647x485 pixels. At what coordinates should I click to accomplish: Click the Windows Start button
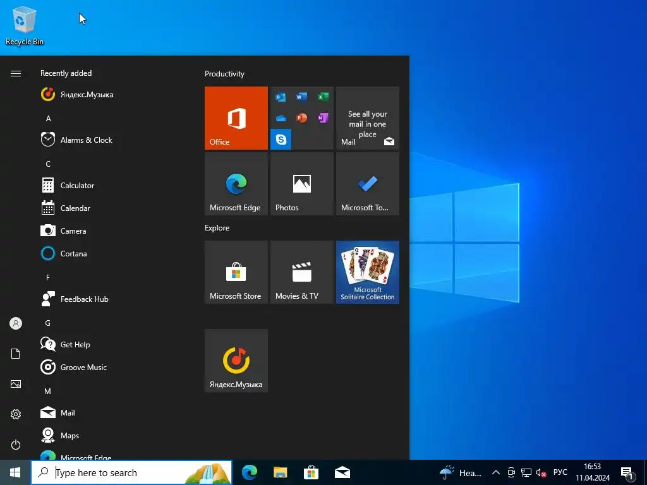point(15,472)
